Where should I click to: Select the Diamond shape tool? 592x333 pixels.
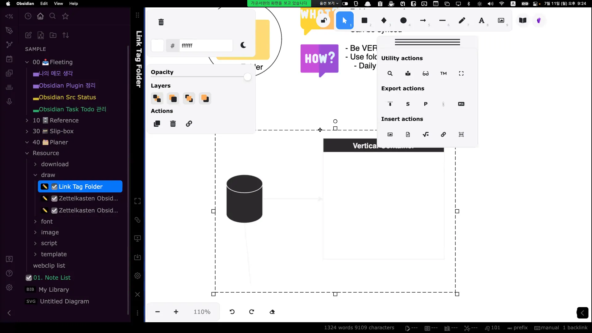(384, 21)
